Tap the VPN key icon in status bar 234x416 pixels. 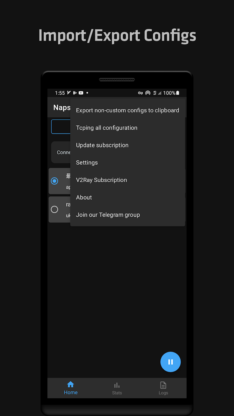[141, 93]
